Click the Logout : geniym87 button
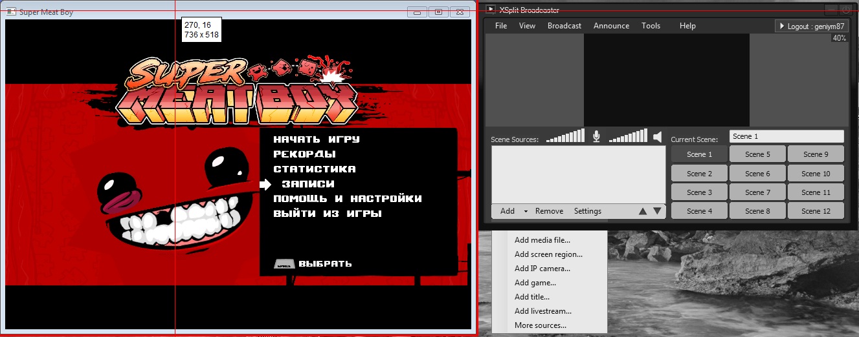859x337 pixels. (811, 26)
